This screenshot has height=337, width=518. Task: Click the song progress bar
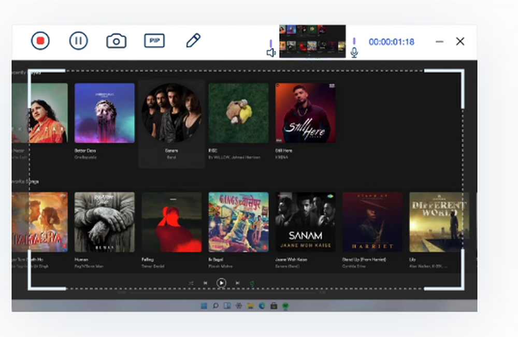[222, 292]
